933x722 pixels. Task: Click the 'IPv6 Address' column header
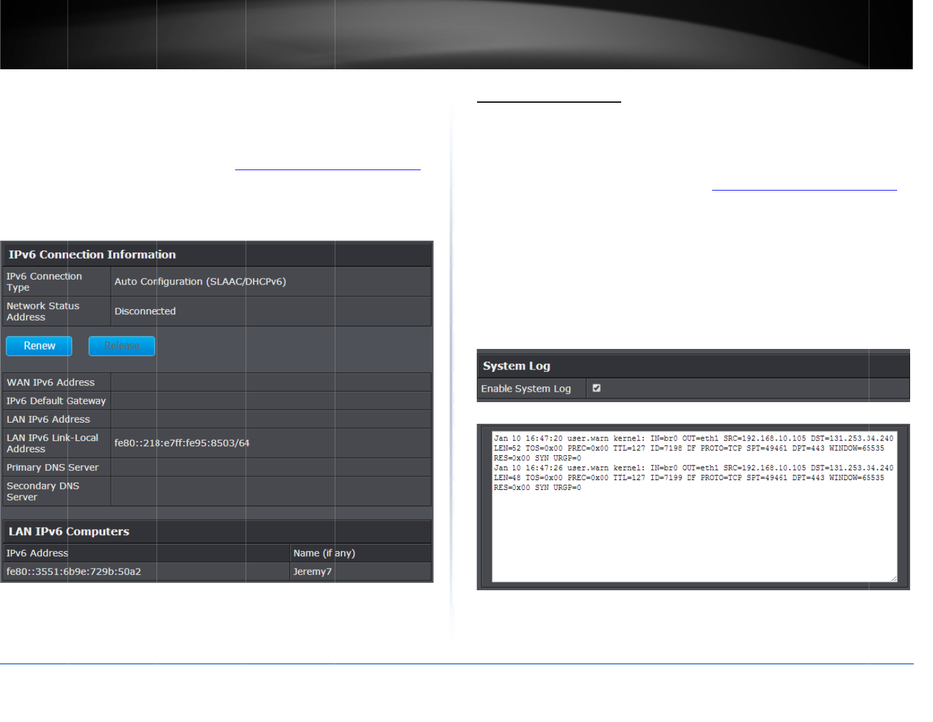pos(37,553)
